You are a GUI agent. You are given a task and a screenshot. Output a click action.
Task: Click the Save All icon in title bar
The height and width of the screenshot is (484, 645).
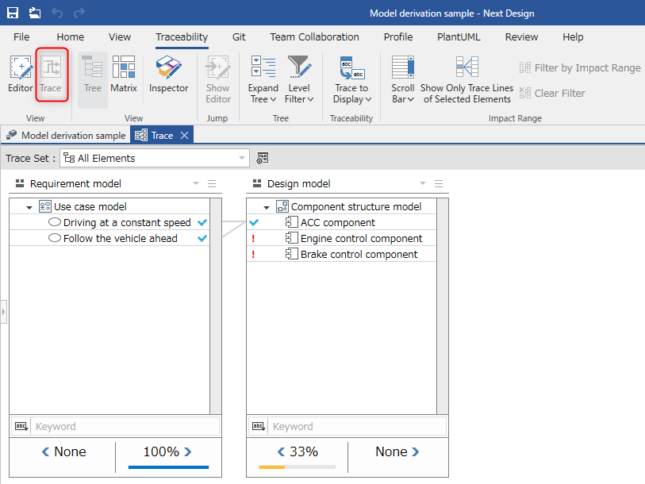tap(35, 13)
